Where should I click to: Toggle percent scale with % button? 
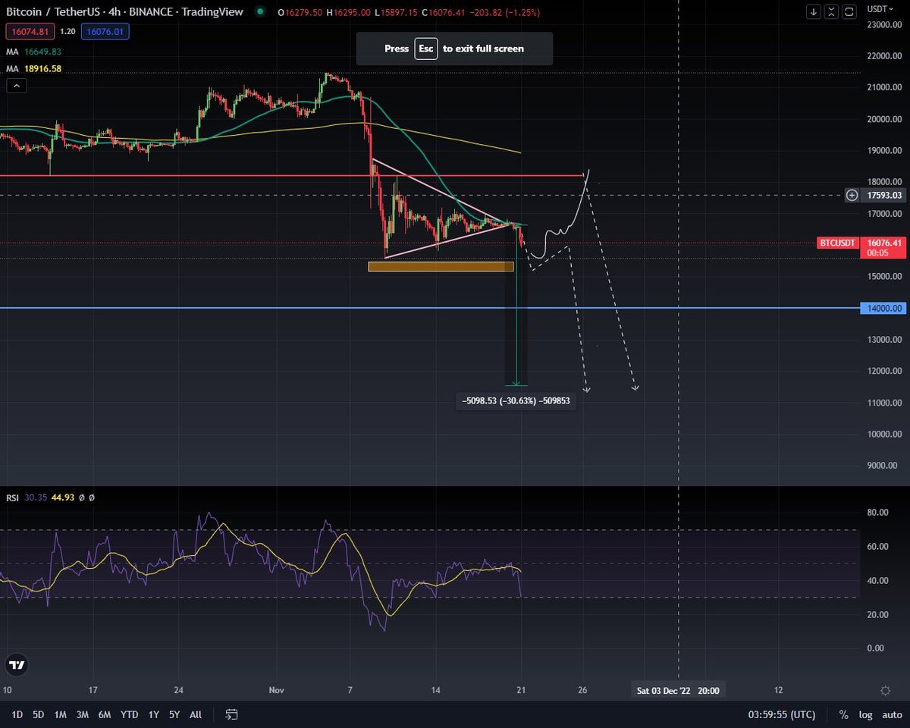click(x=843, y=714)
